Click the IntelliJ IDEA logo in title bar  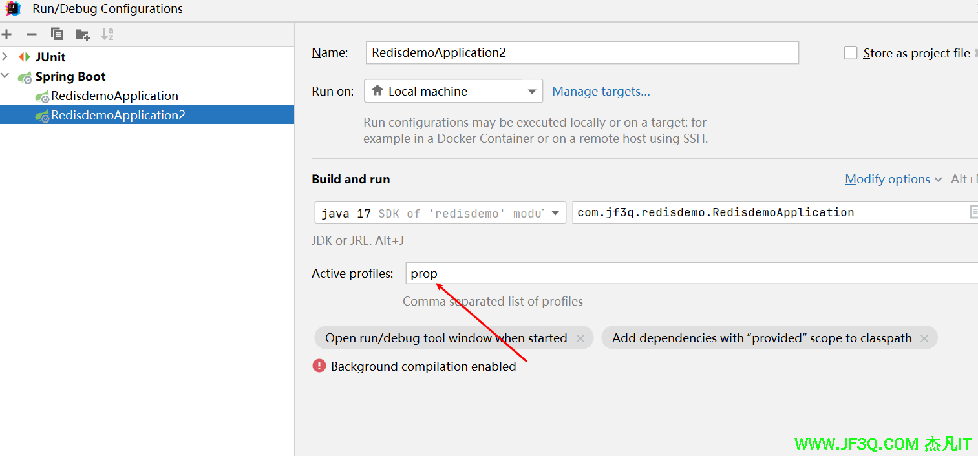(13, 9)
